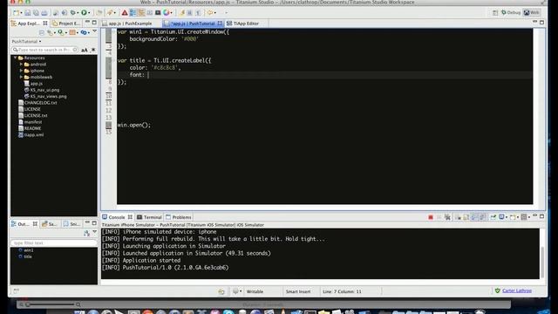
Task: Click the Save All toolbar icon
Action: click(x=36, y=13)
